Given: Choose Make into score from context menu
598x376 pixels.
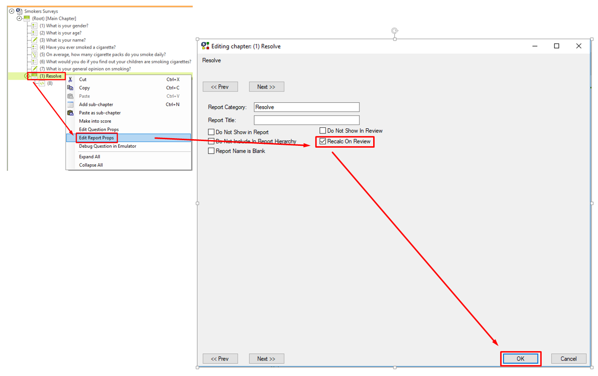Looking at the screenshot, I should coord(95,121).
